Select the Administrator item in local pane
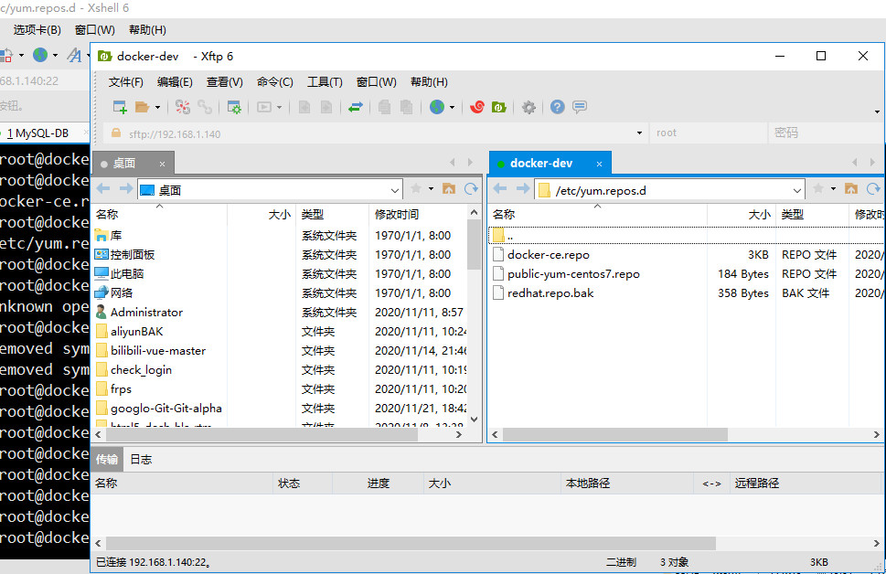Viewport: 886px width, 574px height. click(146, 313)
